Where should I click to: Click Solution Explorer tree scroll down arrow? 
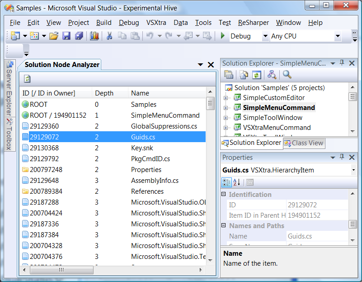(x=353, y=131)
